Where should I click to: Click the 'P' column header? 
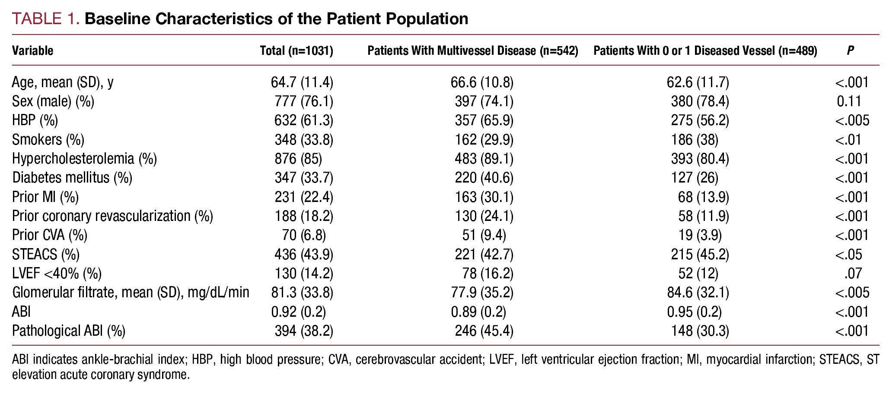coord(850,51)
